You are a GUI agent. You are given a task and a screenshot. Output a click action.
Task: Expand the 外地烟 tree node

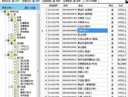tap(9, 52)
